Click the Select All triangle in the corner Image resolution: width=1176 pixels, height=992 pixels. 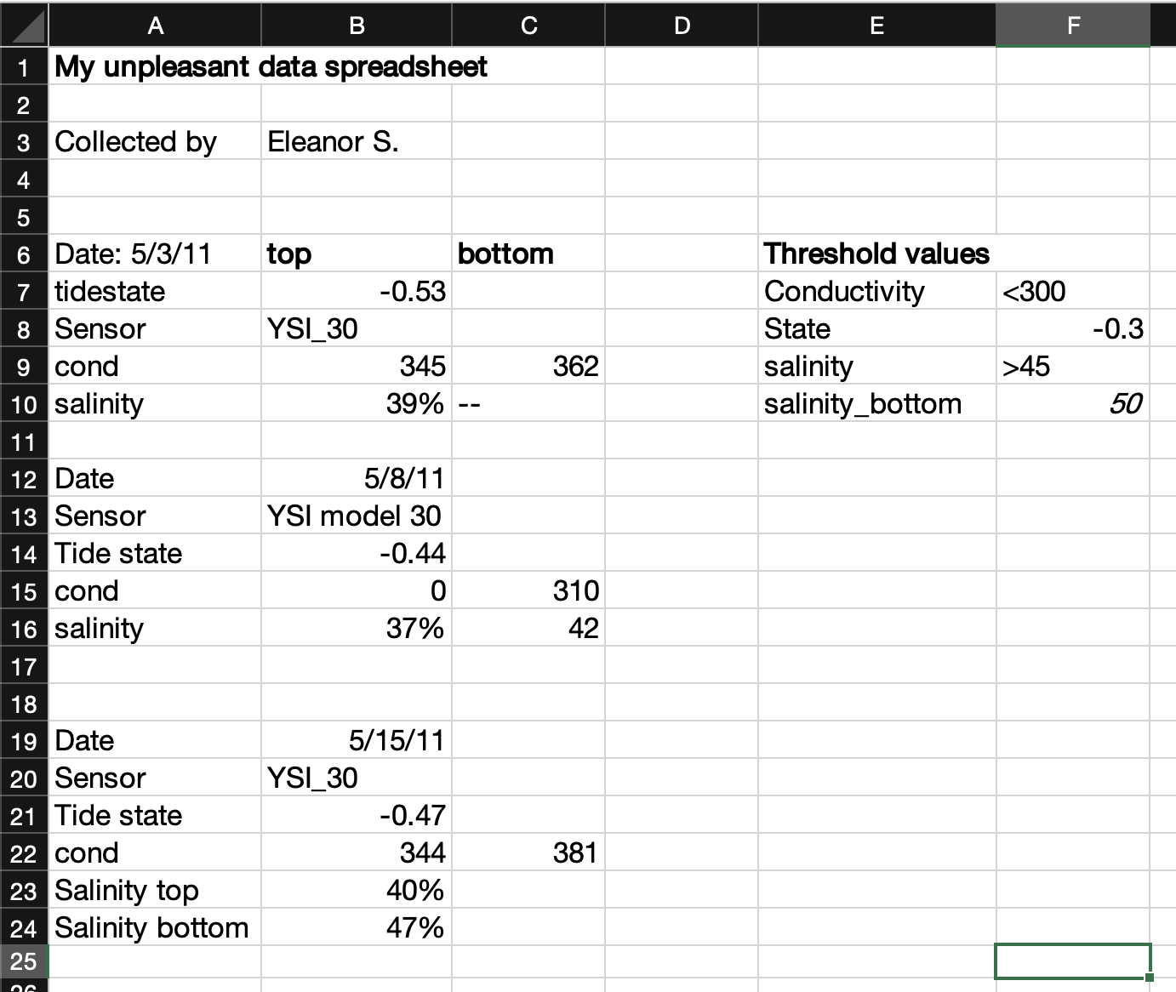(23, 26)
